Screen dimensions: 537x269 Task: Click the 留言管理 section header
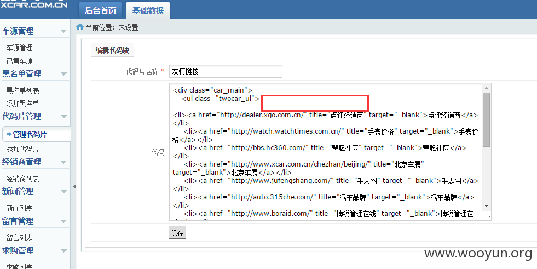pyautogui.click(x=18, y=221)
